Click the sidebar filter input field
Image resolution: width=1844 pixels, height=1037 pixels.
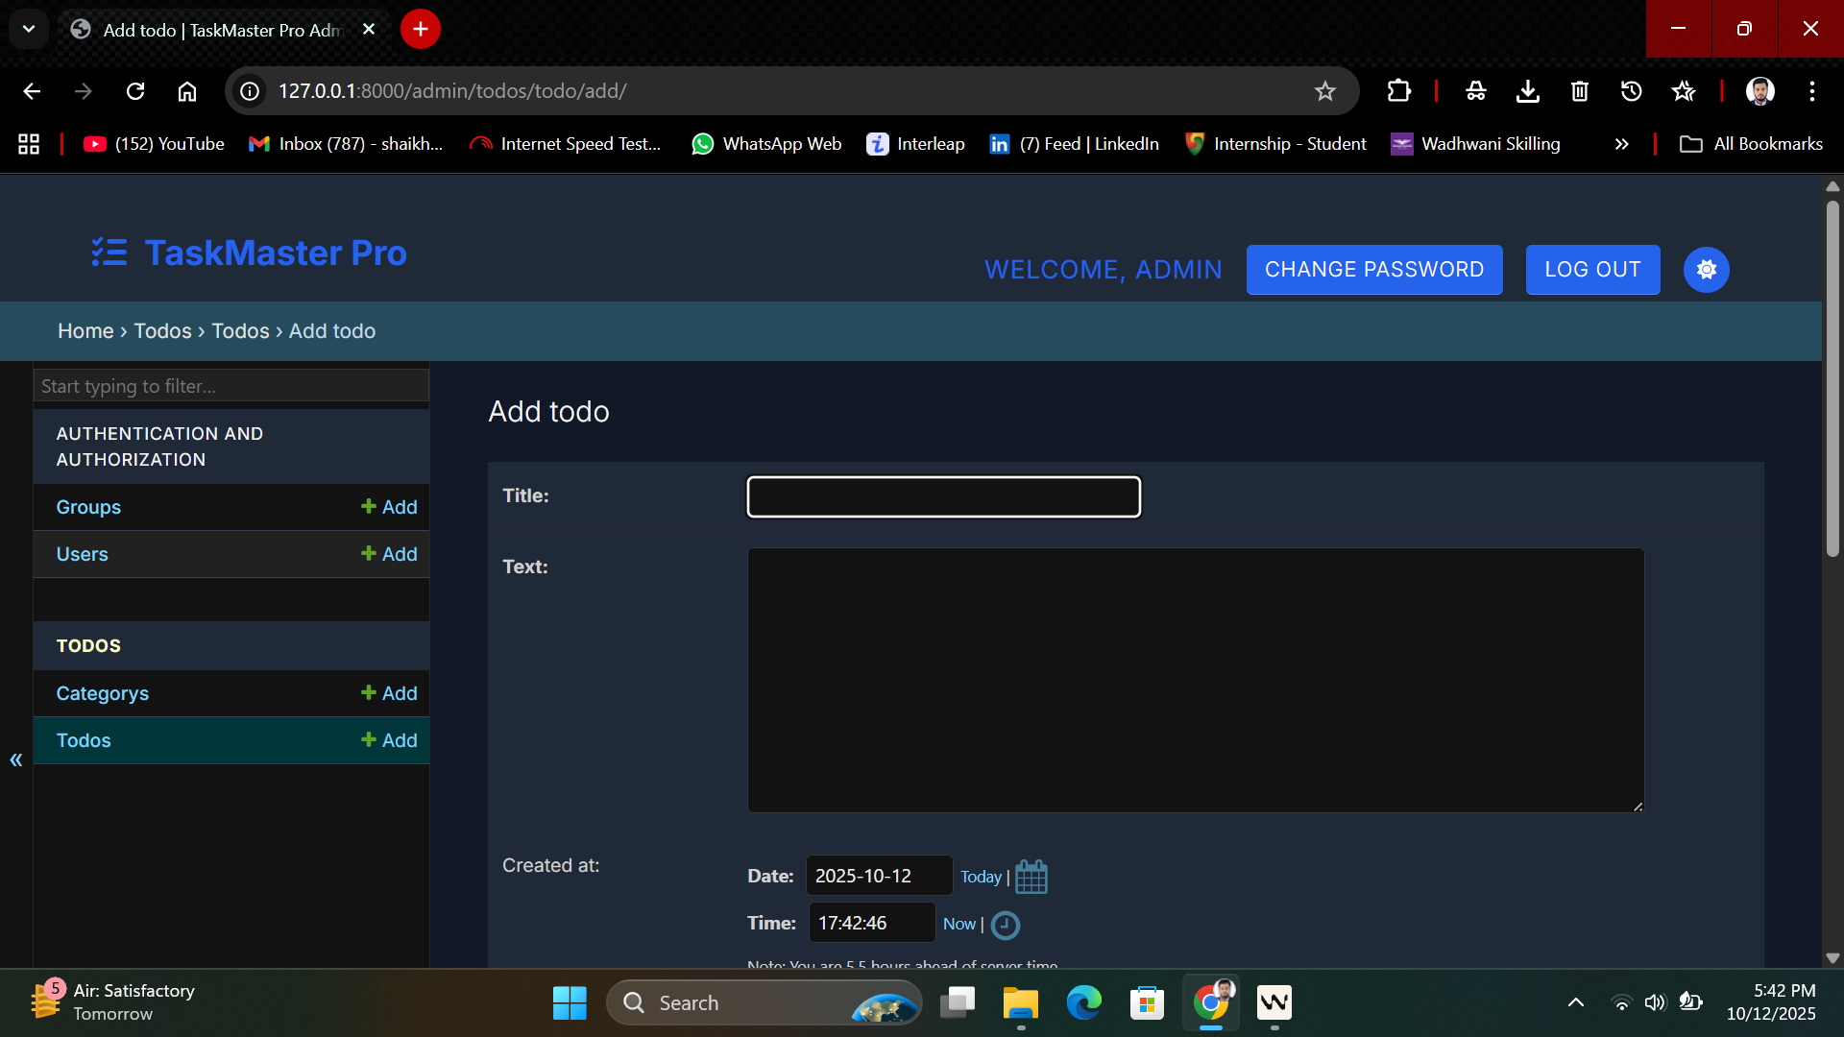tap(231, 386)
